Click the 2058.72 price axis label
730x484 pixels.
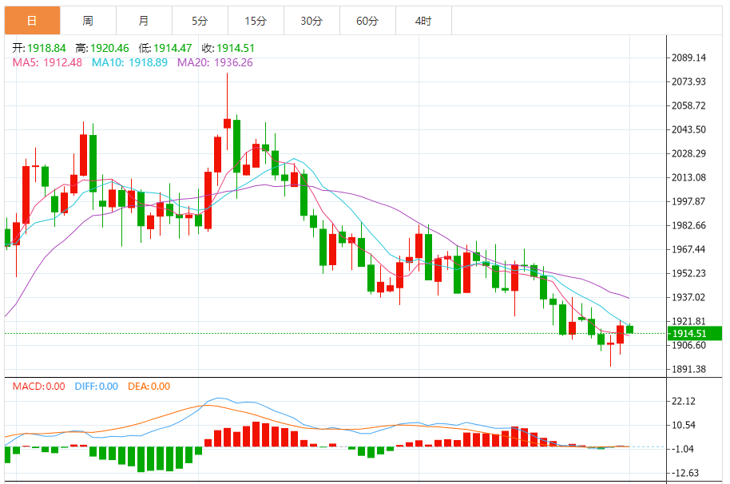[x=688, y=105]
